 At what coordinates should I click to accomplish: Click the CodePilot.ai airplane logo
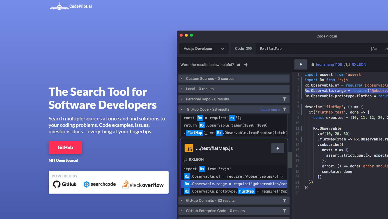pyautogui.click(x=71, y=6)
